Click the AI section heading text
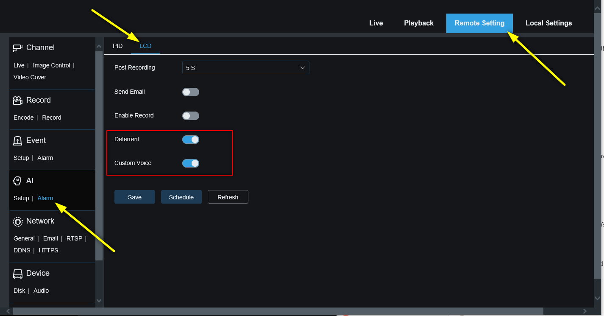604x316 pixels. 30,181
